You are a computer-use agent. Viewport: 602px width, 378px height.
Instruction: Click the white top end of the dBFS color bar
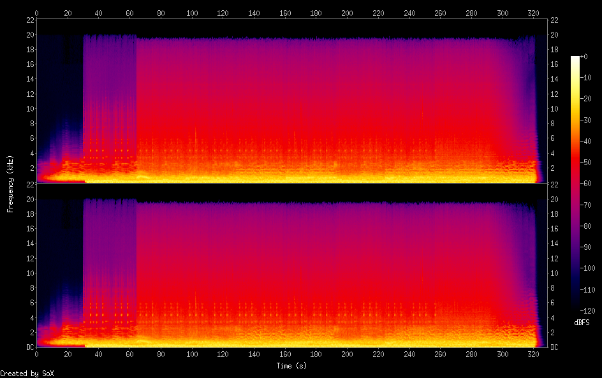coord(575,57)
